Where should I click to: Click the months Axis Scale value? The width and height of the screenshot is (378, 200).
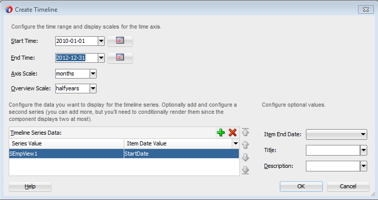point(73,74)
